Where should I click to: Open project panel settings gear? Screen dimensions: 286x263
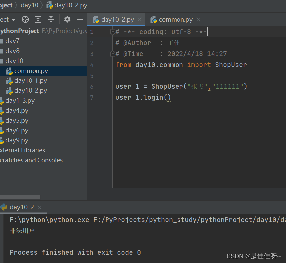[67, 19]
